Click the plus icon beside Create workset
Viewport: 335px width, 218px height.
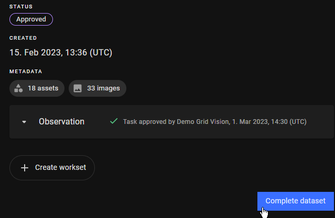[x=24, y=168]
